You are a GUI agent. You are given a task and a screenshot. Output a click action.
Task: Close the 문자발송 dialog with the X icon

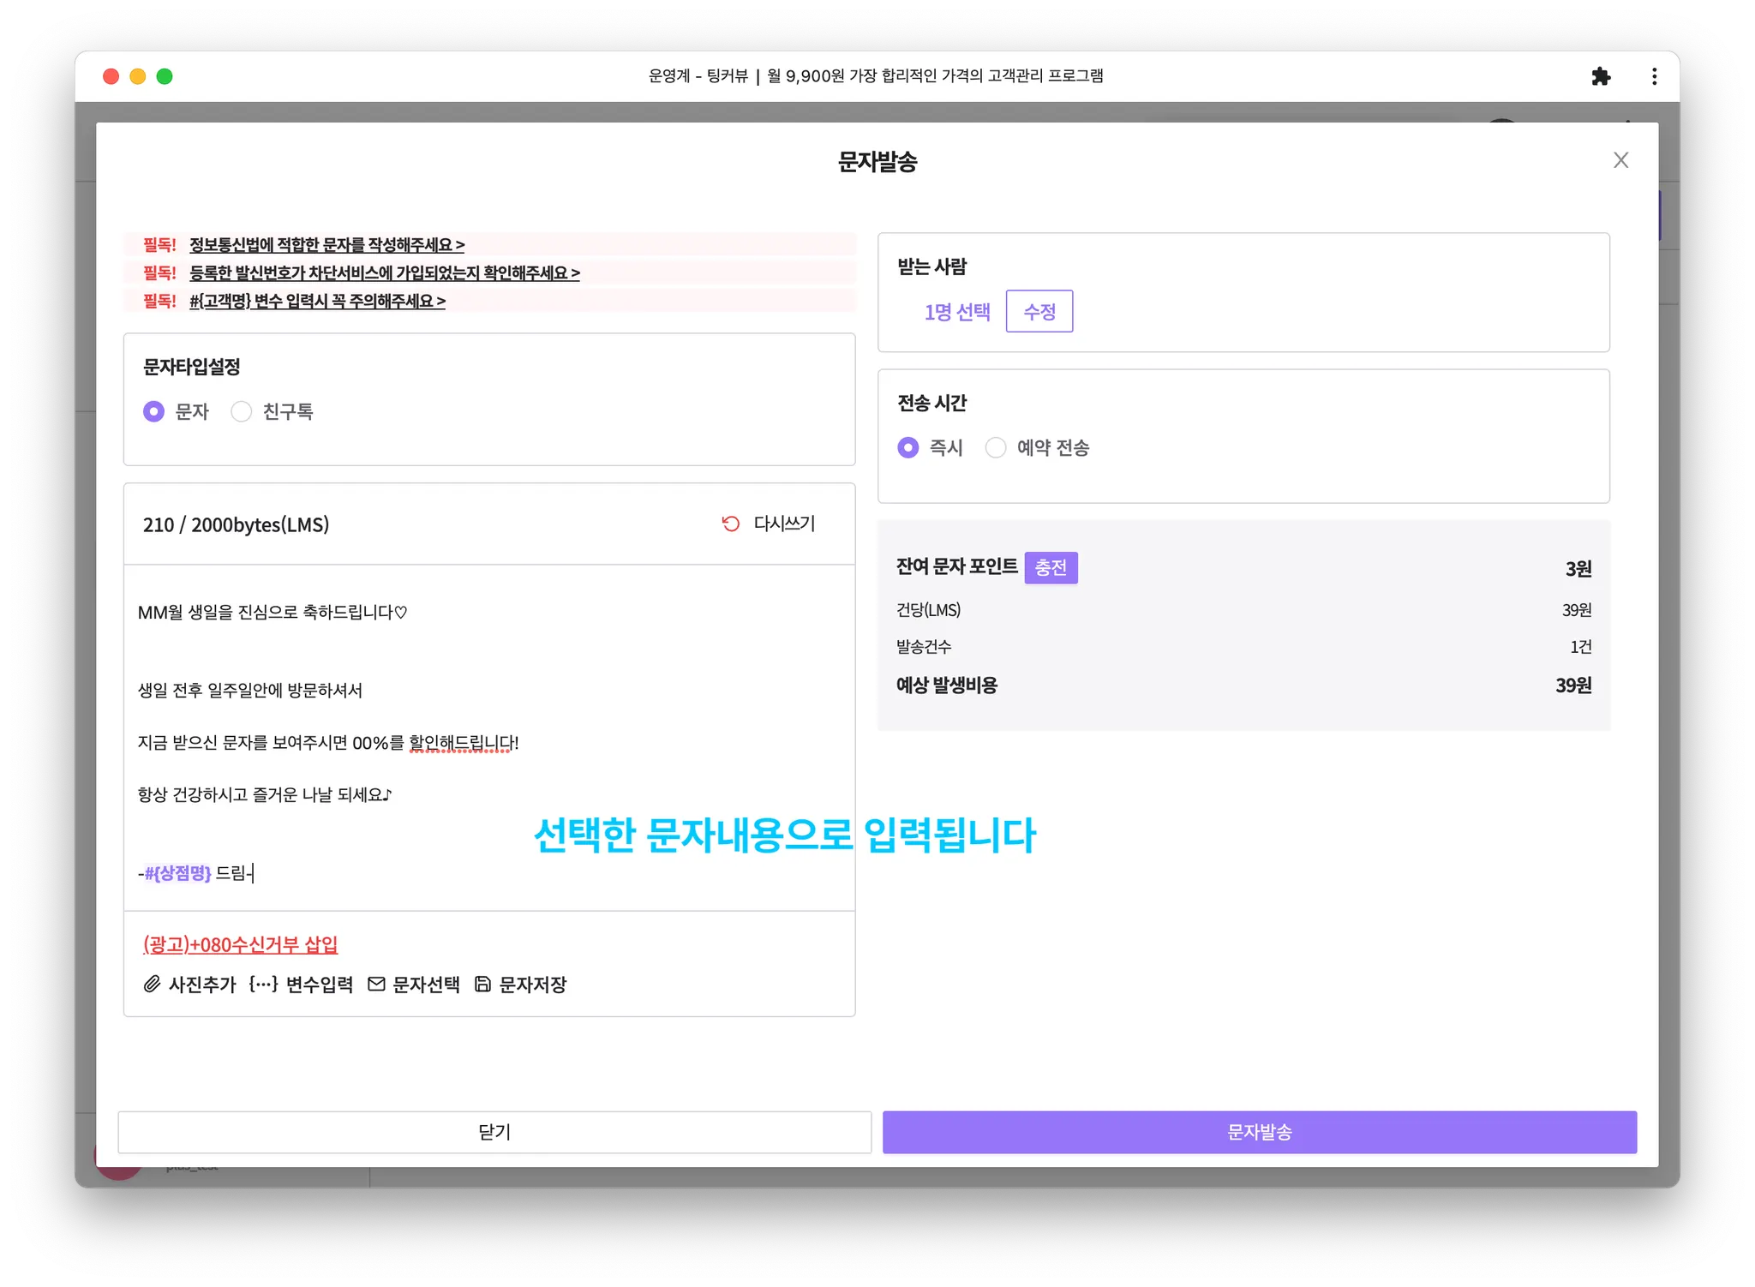[x=1620, y=160]
